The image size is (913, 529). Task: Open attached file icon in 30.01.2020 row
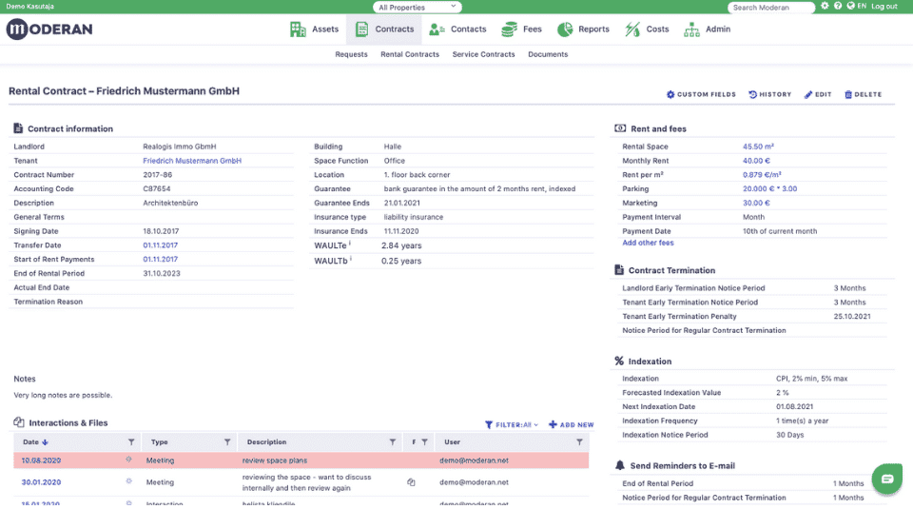pyautogui.click(x=411, y=482)
